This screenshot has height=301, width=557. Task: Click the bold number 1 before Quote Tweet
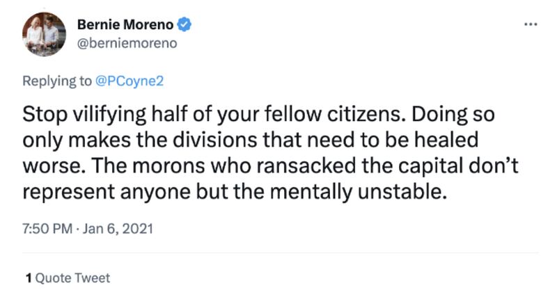pos(29,277)
